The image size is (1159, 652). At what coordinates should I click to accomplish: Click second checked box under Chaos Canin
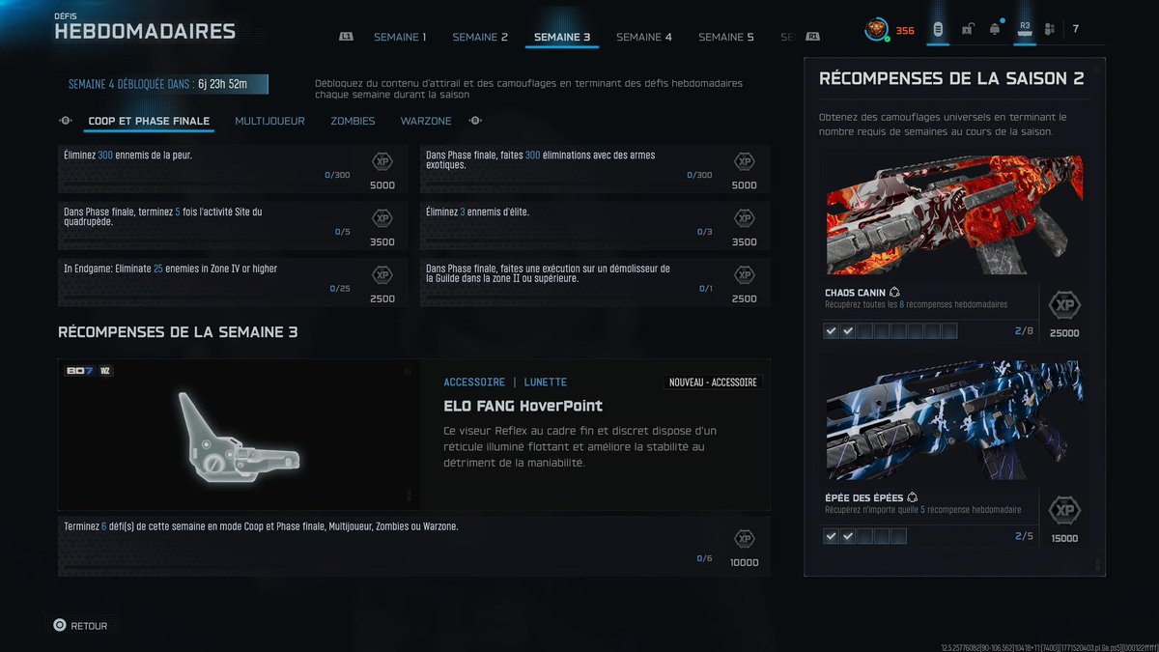[848, 331]
